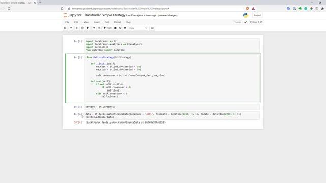Copy selected cells using the toolbar icon

click(83, 28)
